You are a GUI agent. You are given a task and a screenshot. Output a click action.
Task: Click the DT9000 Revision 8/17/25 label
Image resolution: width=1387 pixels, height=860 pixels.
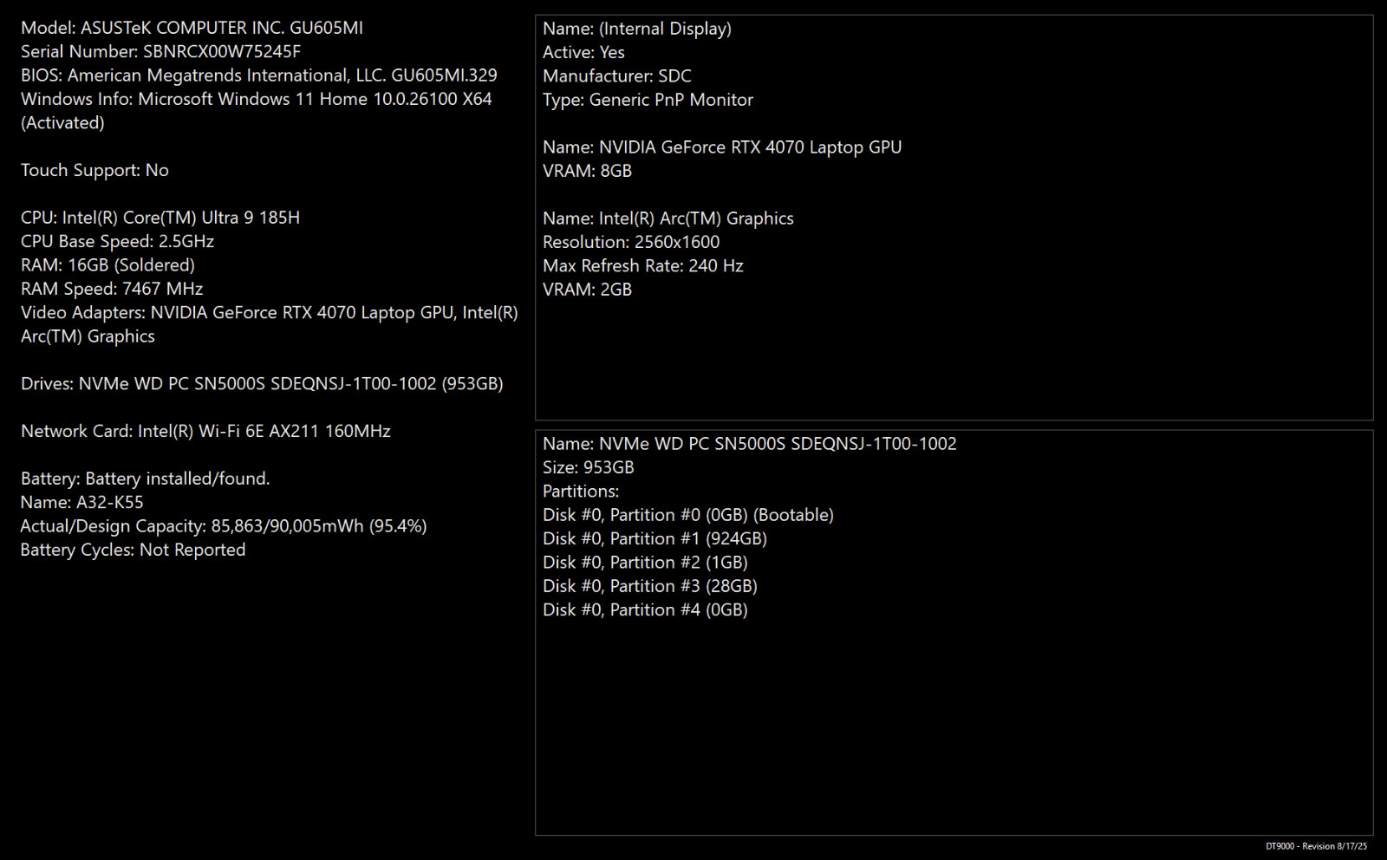pyautogui.click(x=1316, y=846)
